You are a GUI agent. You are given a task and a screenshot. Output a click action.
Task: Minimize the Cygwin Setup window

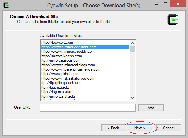tap(156, 4)
